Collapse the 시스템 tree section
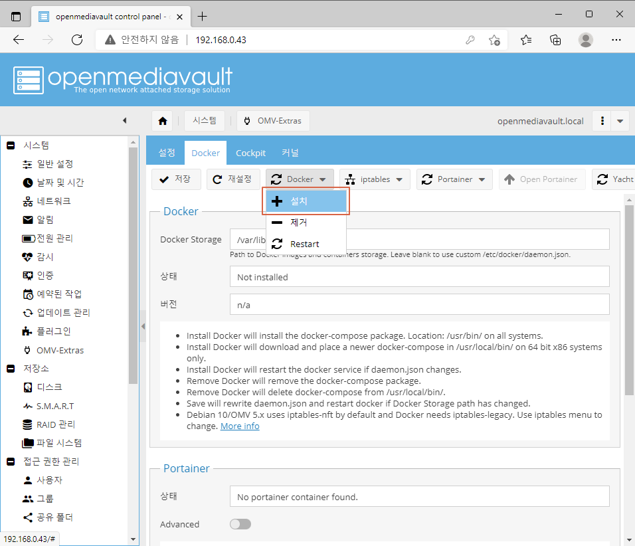Image resolution: width=635 pixels, height=546 pixels. click(11, 145)
